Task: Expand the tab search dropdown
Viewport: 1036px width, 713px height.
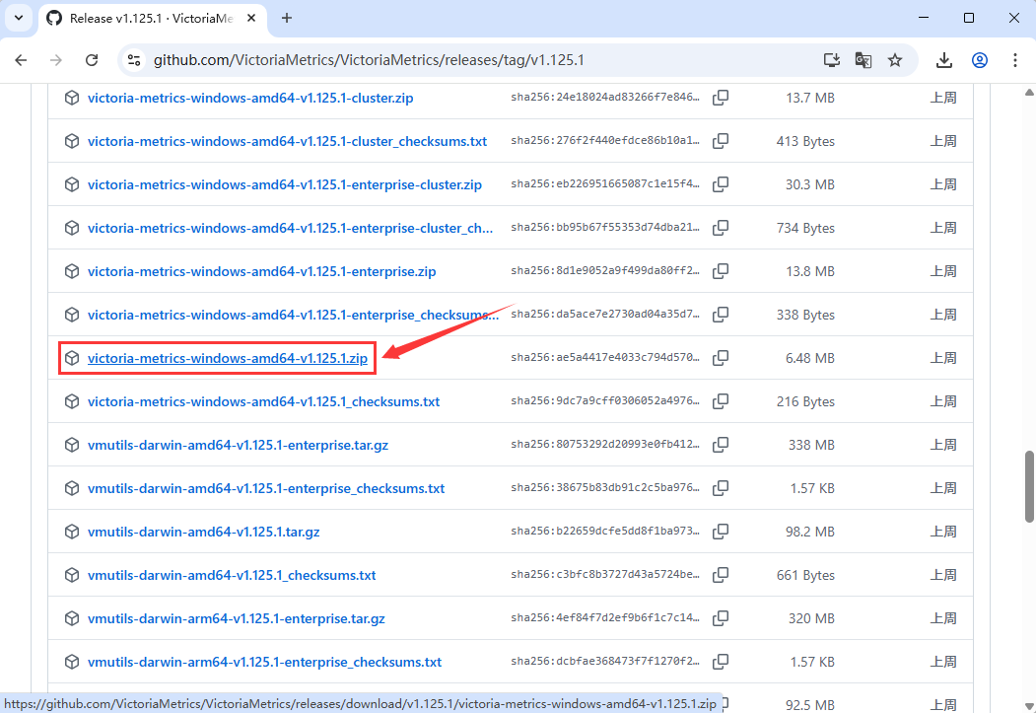Action: tap(19, 18)
